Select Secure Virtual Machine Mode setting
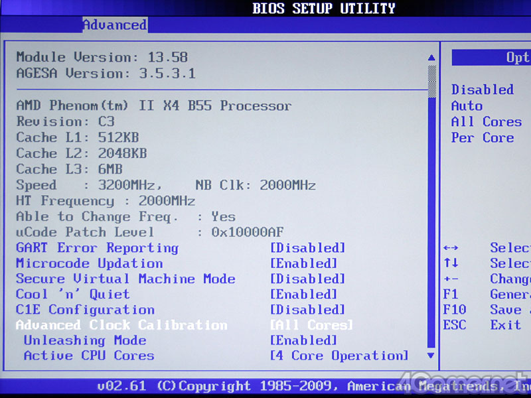Image resolution: width=531 pixels, height=398 pixels. click(x=125, y=279)
